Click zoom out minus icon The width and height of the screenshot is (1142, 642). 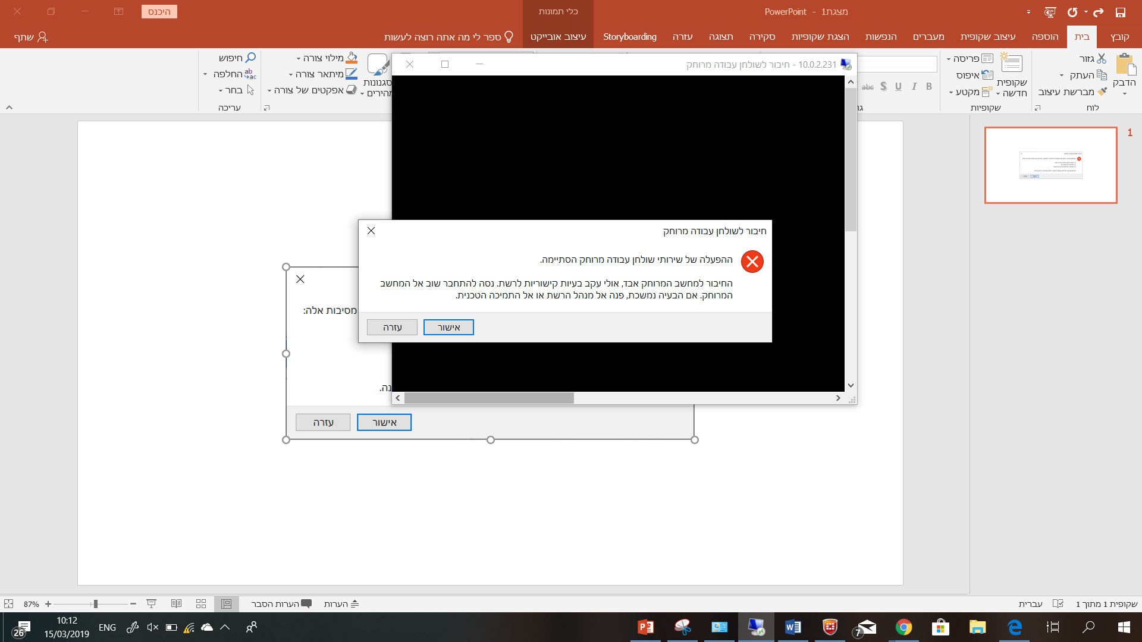[133, 604]
